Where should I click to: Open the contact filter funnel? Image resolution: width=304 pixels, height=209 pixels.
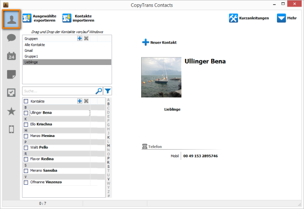pos(108,91)
